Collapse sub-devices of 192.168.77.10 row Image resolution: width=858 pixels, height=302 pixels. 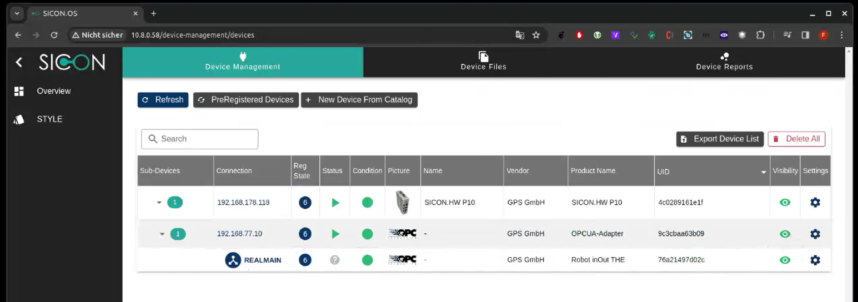click(162, 234)
